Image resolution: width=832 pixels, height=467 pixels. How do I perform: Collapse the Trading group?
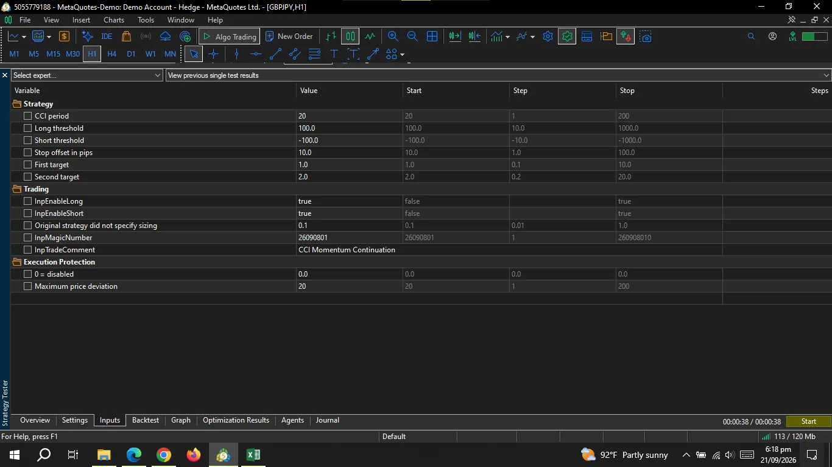pyautogui.click(x=16, y=189)
